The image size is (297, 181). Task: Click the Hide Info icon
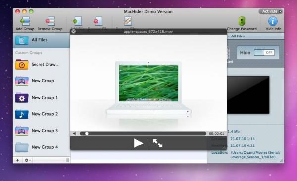tap(273, 21)
